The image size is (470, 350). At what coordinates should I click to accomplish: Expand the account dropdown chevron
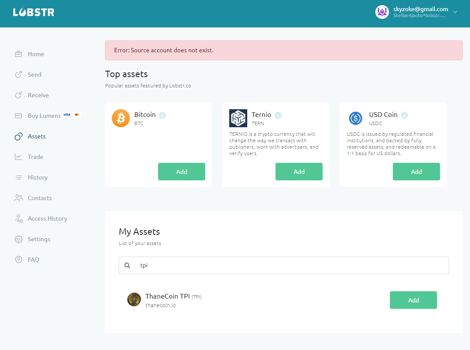455,12
